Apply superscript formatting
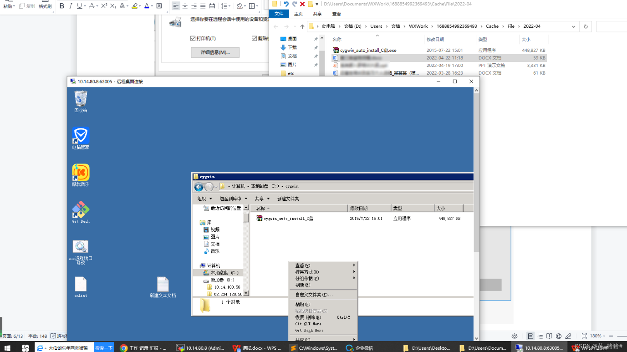 pyautogui.click(x=104, y=6)
